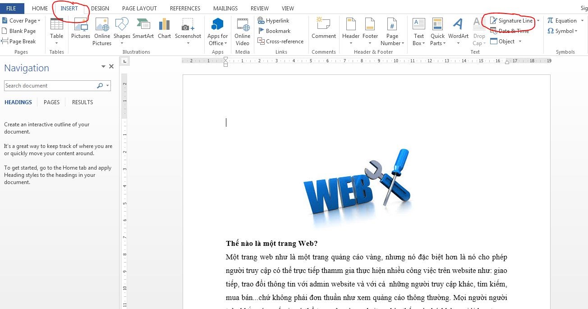This screenshot has width=588, height=309.
Task: Open Quick Parts menu
Action: [437, 32]
